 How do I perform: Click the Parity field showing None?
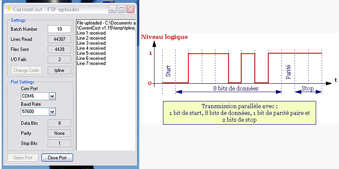59,133
